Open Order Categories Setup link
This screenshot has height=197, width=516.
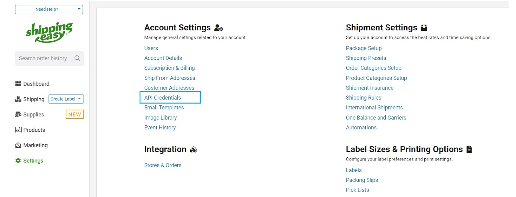(373, 68)
